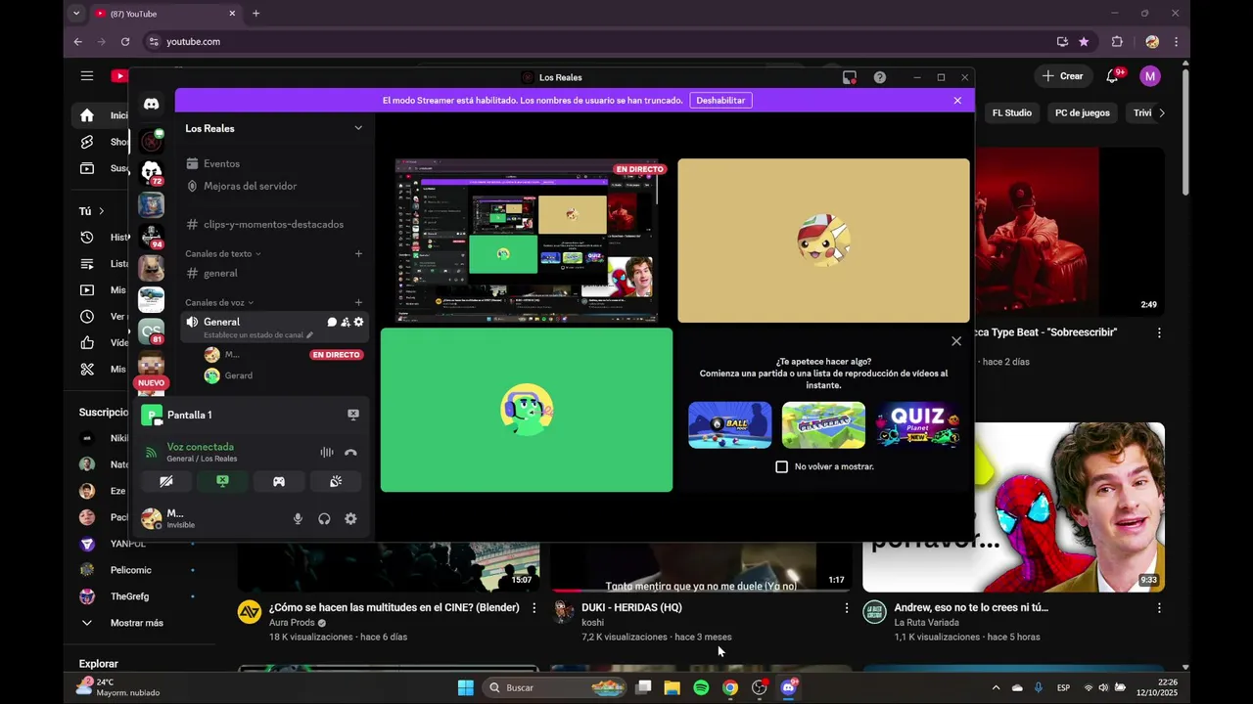Viewport: 1253px width, 704px height.
Task: Open OBS Studio from taskbar
Action: 760,687
